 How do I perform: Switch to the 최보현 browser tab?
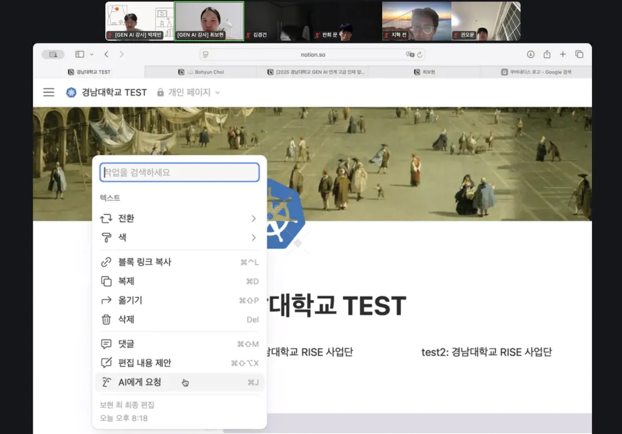[424, 72]
